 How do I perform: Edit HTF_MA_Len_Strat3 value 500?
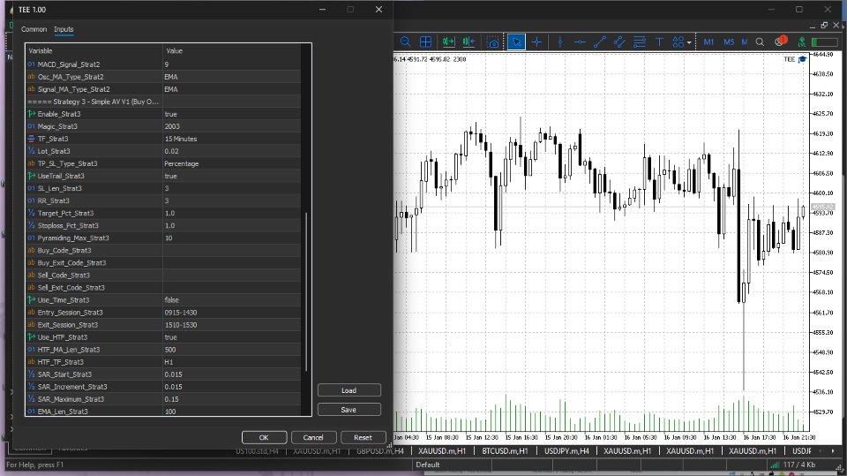tap(232, 350)
